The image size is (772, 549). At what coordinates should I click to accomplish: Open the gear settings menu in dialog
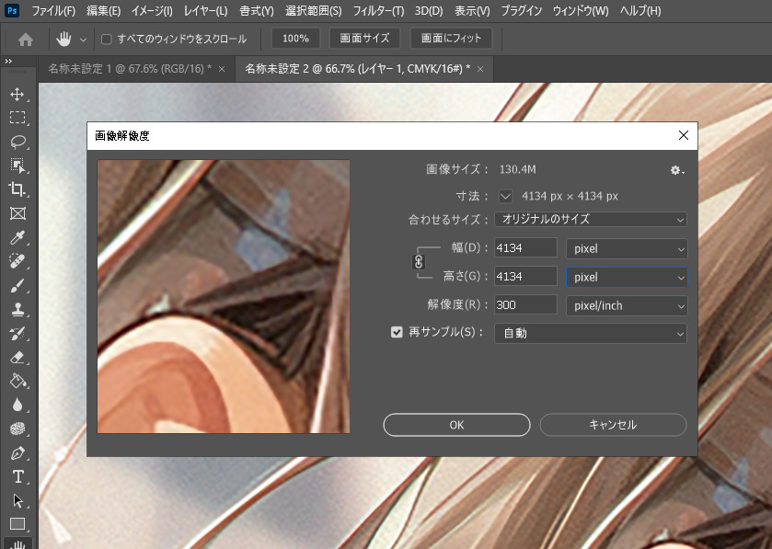click(677, 170)
